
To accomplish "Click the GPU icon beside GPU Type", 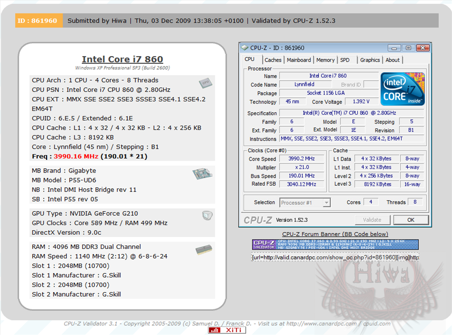I will 207,215.
